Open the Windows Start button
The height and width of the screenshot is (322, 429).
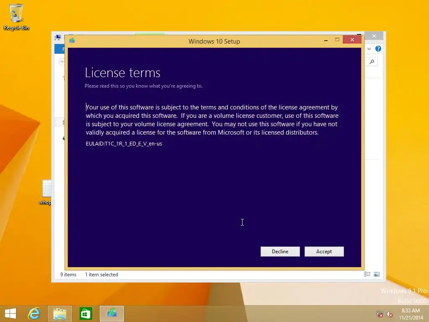pyautogui.click(x=10, y=314)
